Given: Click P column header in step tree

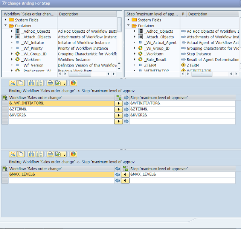Looking at the screenshot, I should click(x=183, y=14).
